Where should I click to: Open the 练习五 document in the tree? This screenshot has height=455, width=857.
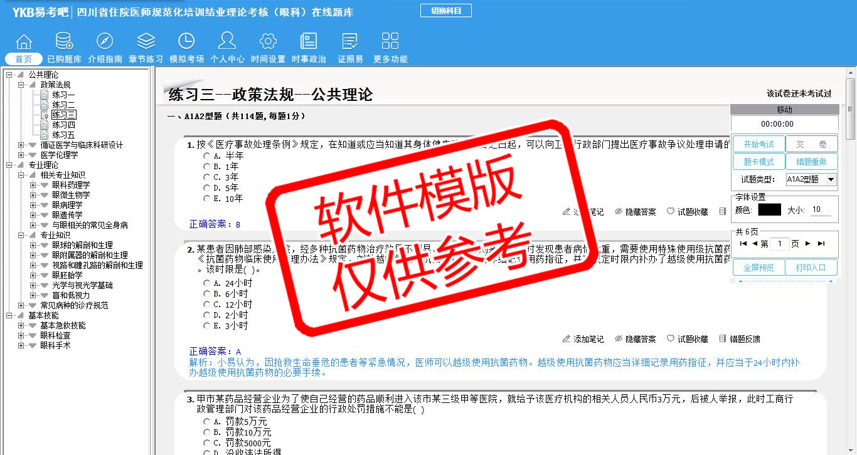63,135
